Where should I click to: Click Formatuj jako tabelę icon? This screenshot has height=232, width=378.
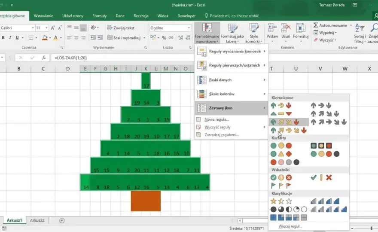232,33
